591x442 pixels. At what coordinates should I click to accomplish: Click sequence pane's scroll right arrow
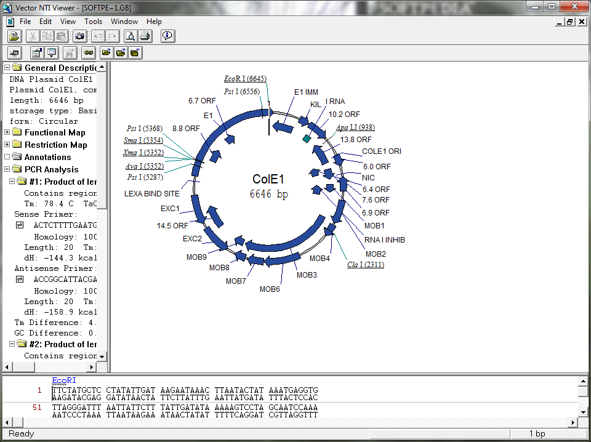[x=573, y=422]
